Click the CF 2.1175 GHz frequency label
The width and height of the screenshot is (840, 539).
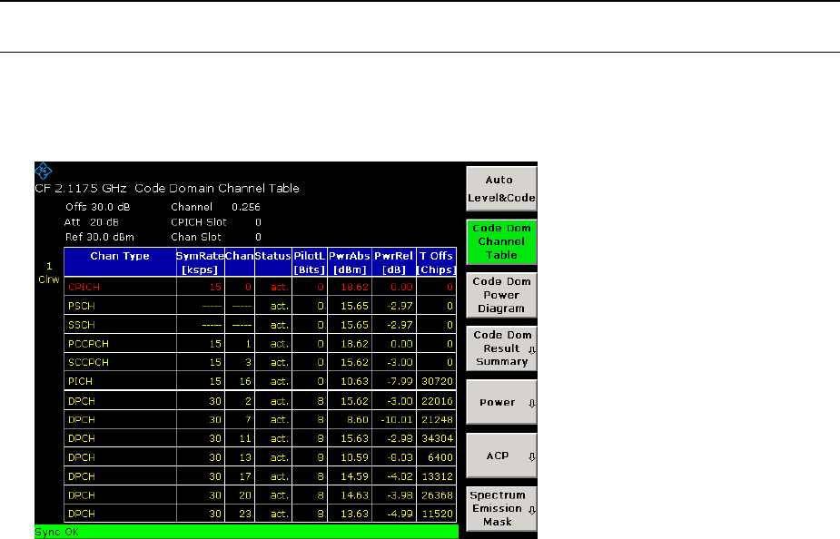(x=81, y=189)
